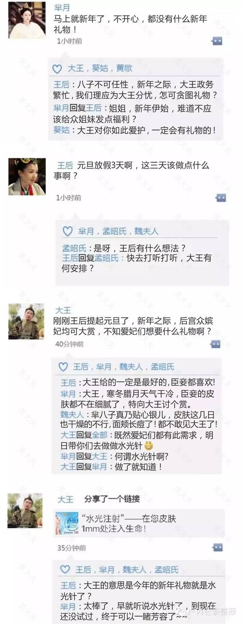Tap 王后 username on the 元旦放假 post
The image size is (244, 624).
65,166
